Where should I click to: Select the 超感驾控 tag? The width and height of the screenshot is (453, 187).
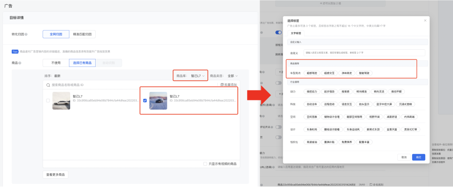(312, 73)
